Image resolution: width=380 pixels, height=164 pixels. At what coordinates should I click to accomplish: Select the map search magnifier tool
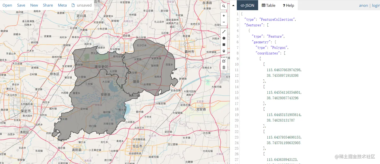224,6
